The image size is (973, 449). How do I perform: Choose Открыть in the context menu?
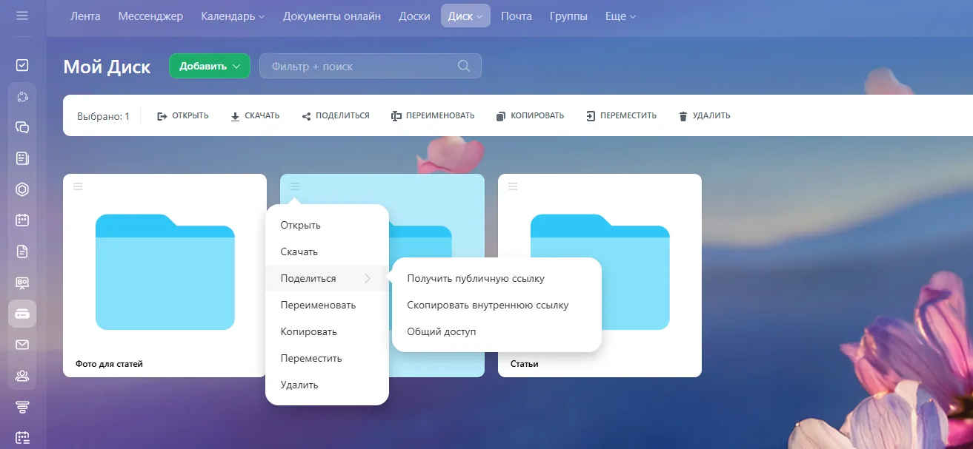click(x=327, y=225)
